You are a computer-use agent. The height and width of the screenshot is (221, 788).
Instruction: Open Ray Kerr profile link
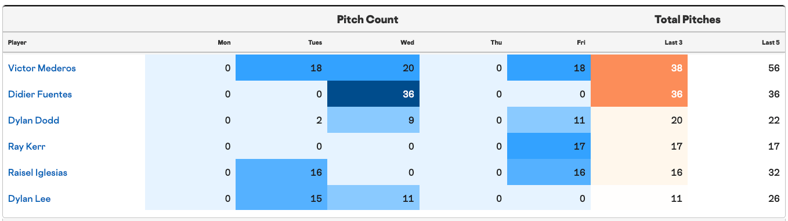(27, 147)
